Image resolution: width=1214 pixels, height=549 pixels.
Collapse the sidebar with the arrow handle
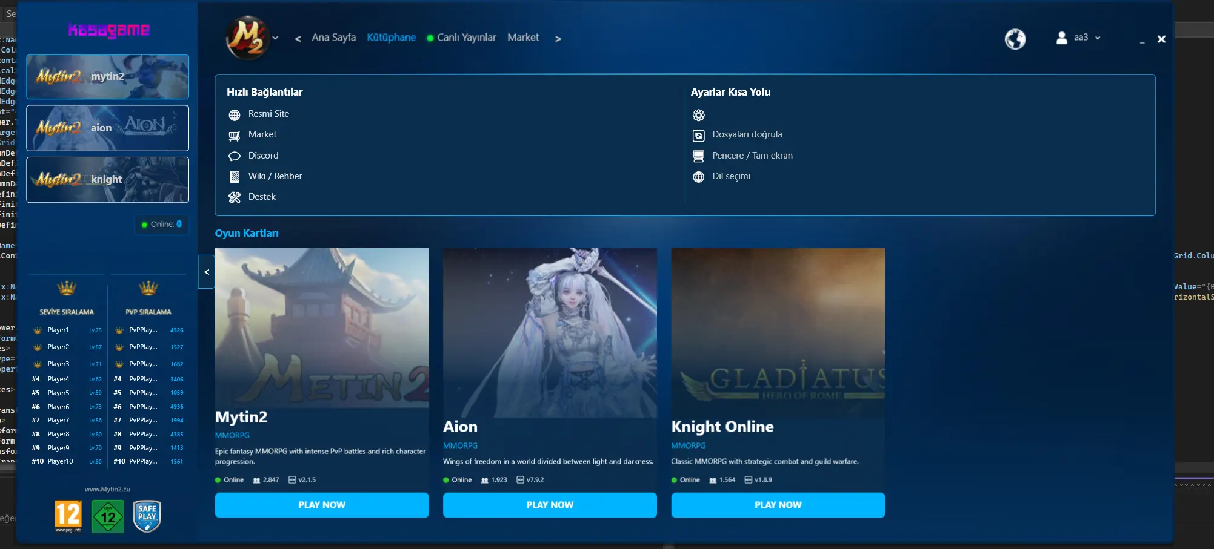[x=206, y=272]
